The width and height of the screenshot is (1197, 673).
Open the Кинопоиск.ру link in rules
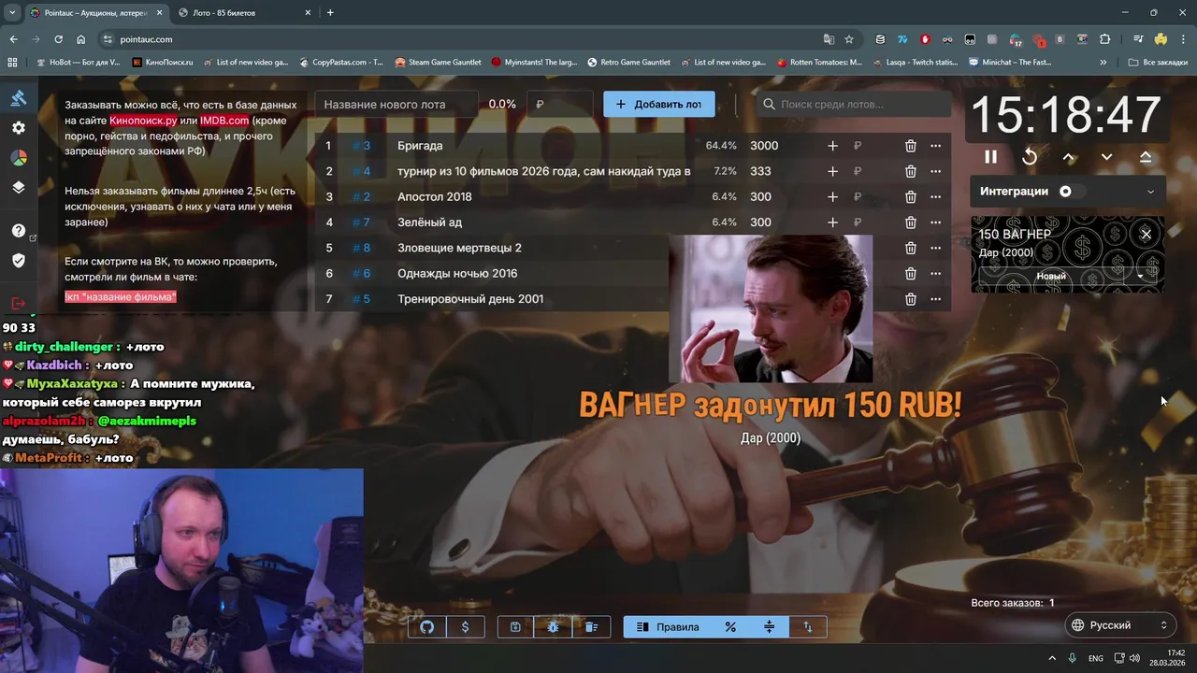click(143, 121)
